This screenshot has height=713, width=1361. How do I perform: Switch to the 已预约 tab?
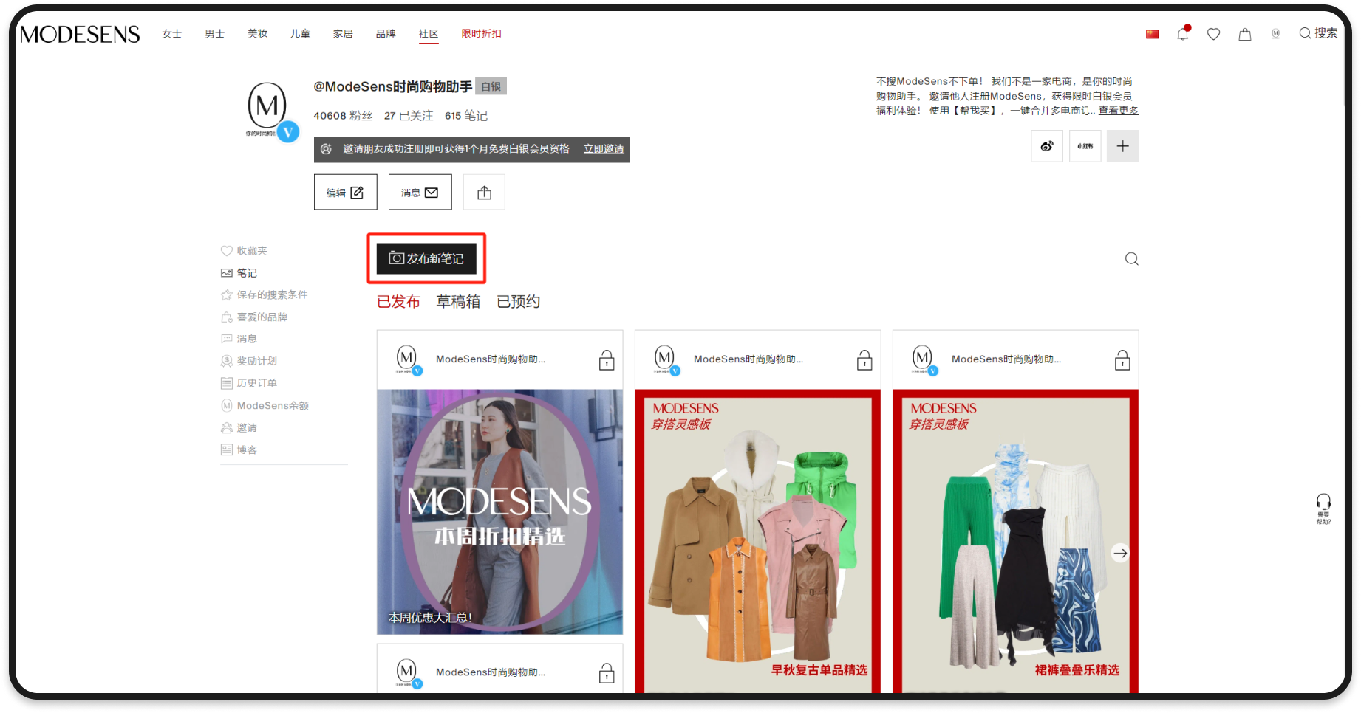(518, 302)
